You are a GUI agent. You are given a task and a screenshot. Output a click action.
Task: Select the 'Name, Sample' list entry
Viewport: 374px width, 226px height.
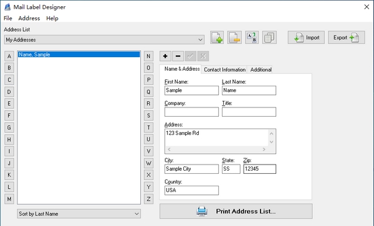pos(79,55)
